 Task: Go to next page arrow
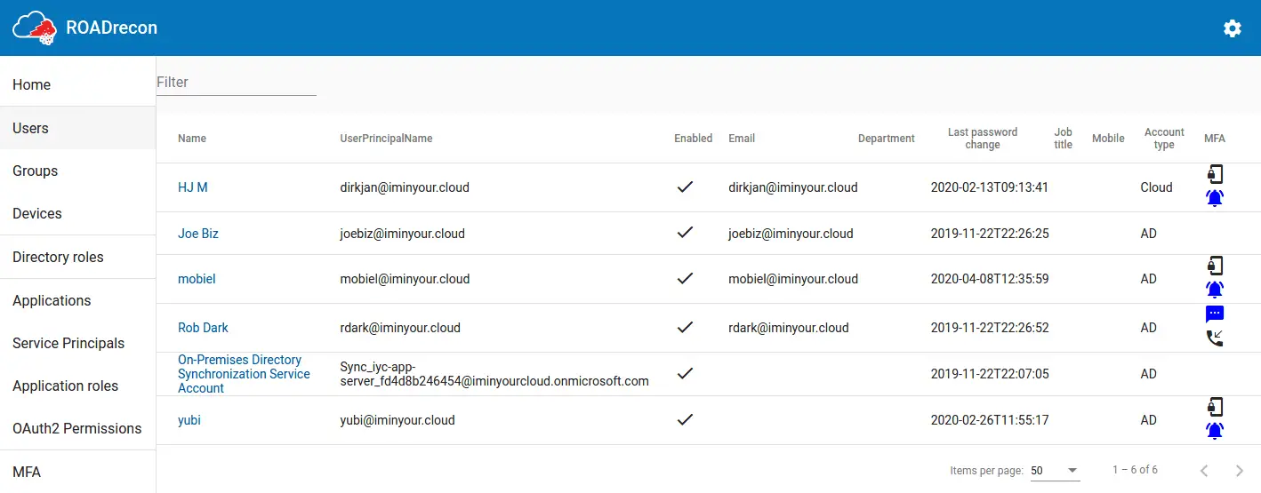click(x=1240, y=470)
